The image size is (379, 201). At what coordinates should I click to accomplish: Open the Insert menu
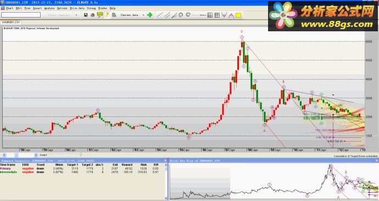(37, 8)
